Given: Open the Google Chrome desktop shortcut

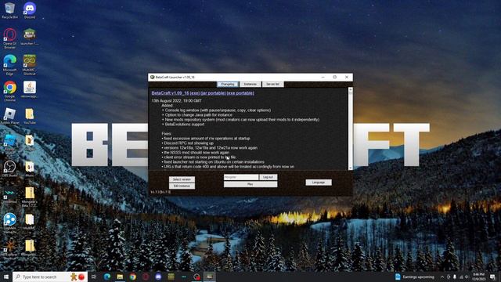Looking at the screenshot, I should (x=9, y=91).
